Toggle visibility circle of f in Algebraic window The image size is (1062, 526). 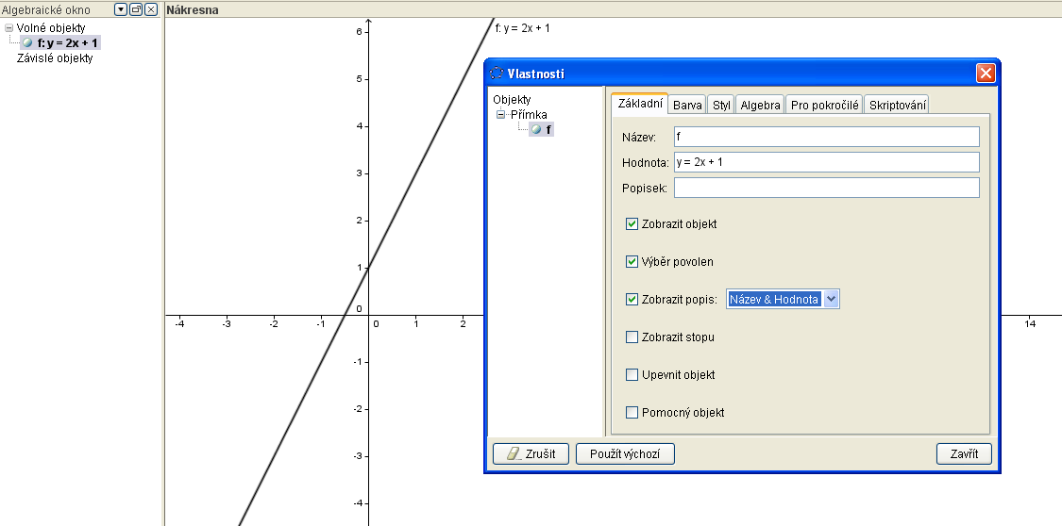tap(27, 42)
